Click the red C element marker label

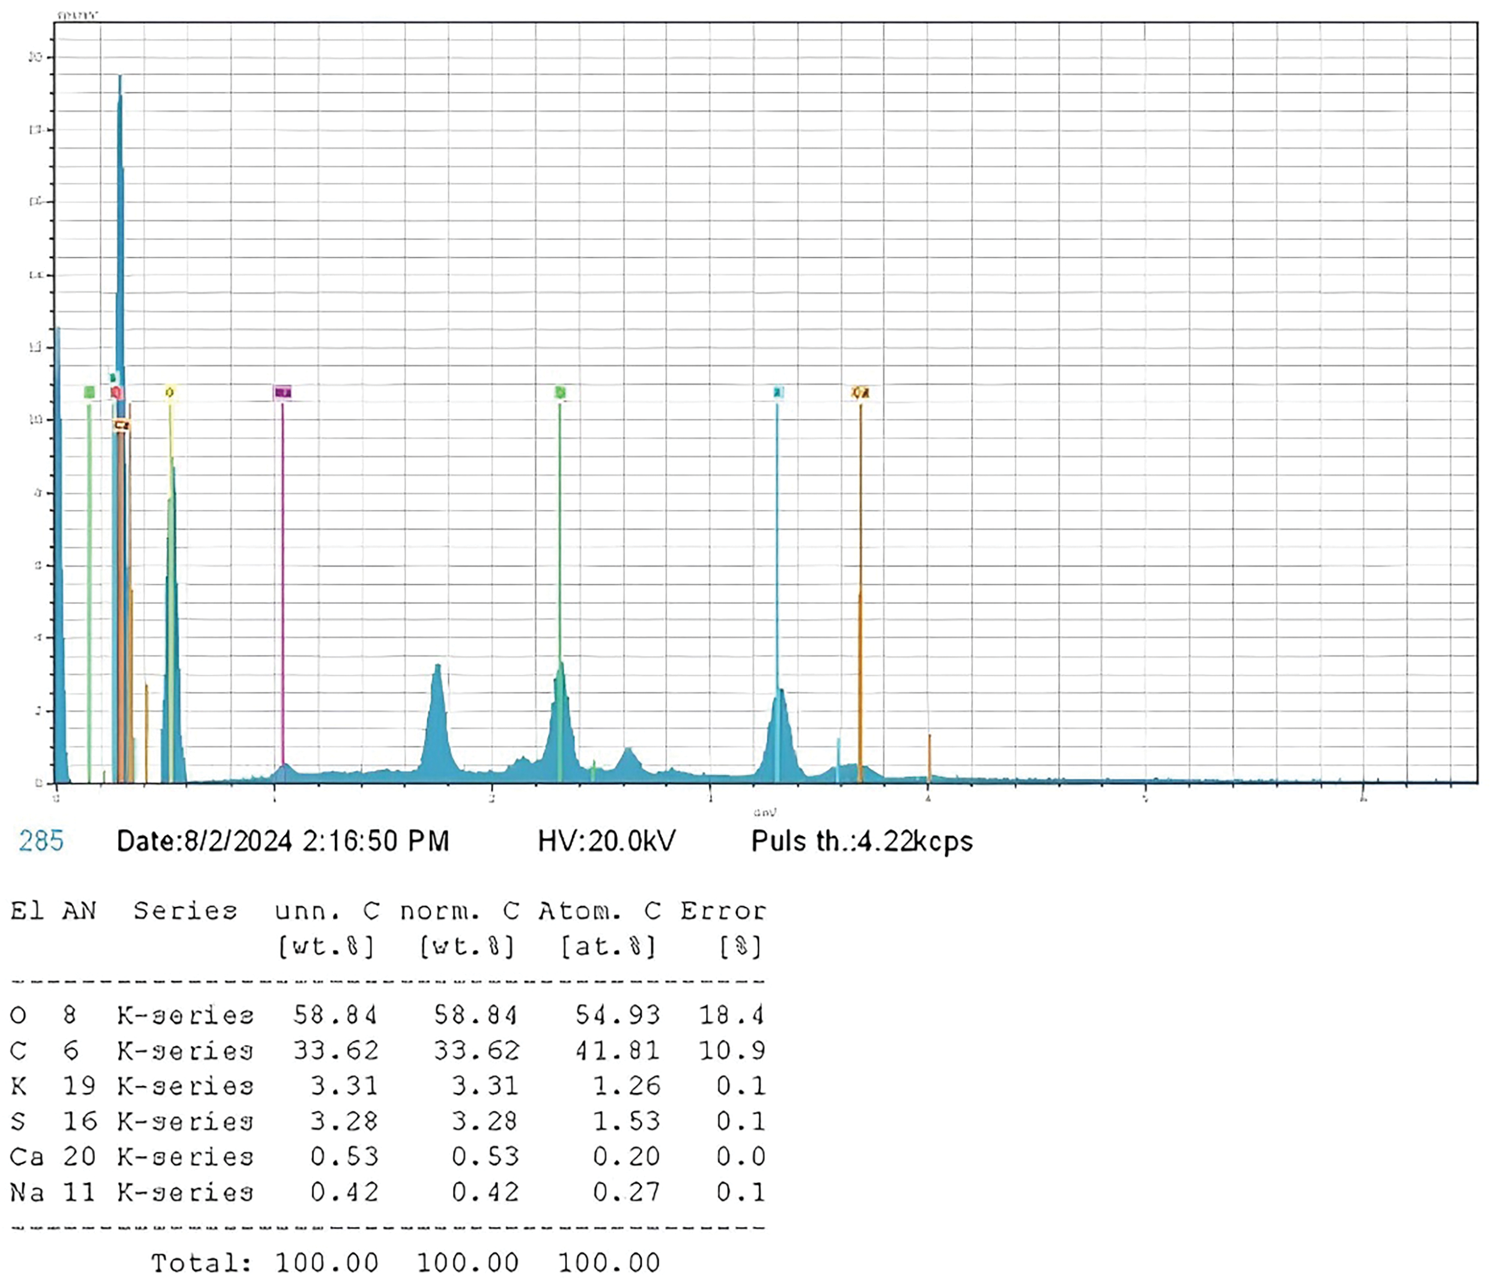point(117,392)
